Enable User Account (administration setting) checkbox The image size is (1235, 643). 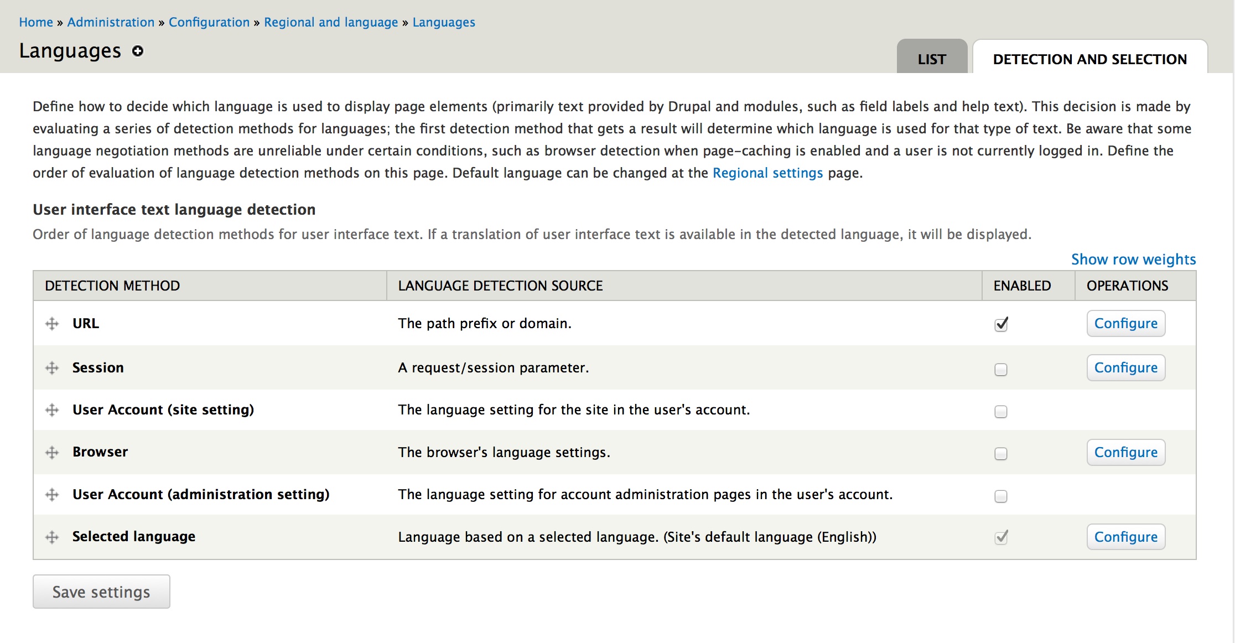click(x=1001, y=496)
